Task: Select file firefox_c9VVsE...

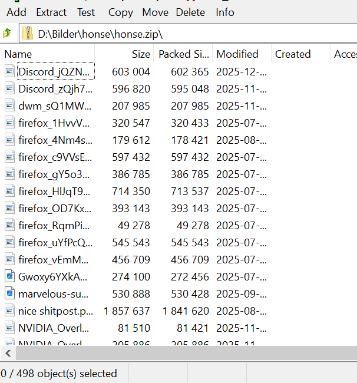Action: point(55,157)
